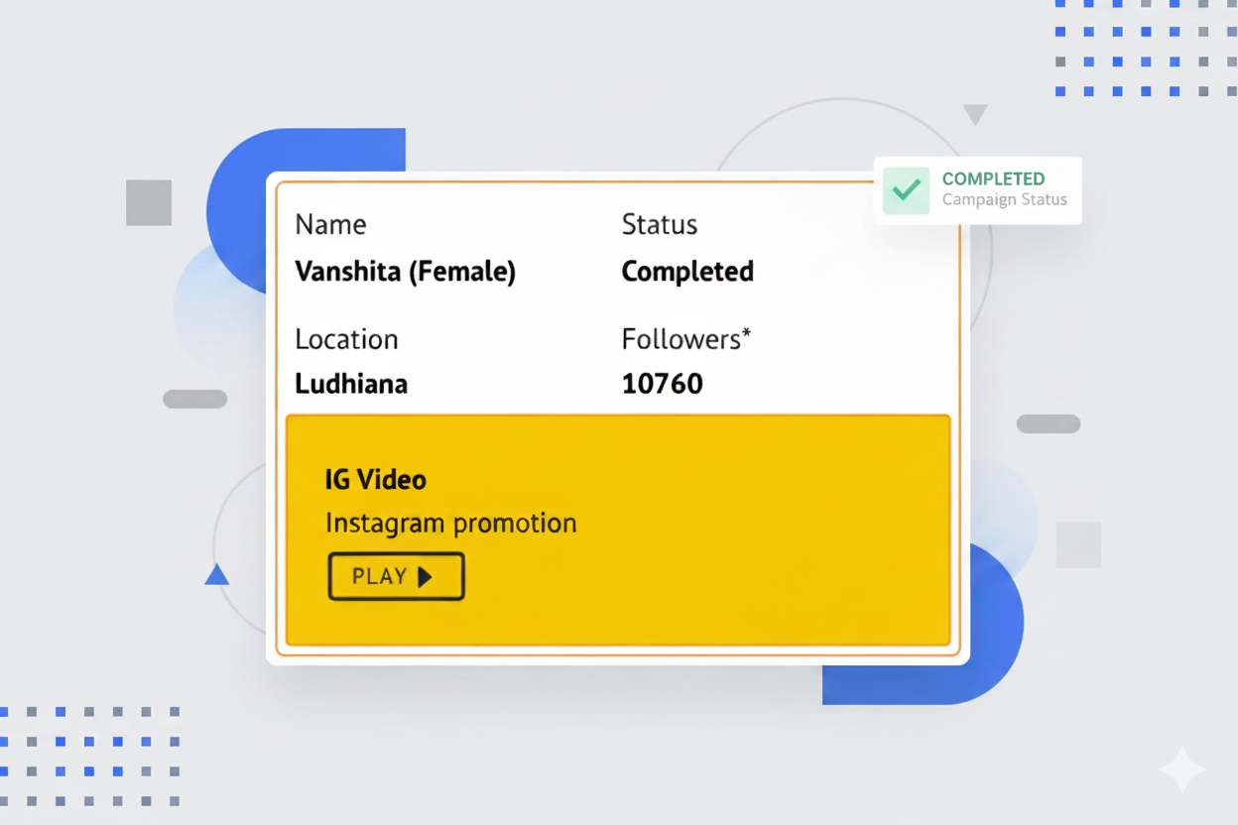This screenshot has height=825, width=1238.
Task: Click the green checkmark icon
Action: 906,190
